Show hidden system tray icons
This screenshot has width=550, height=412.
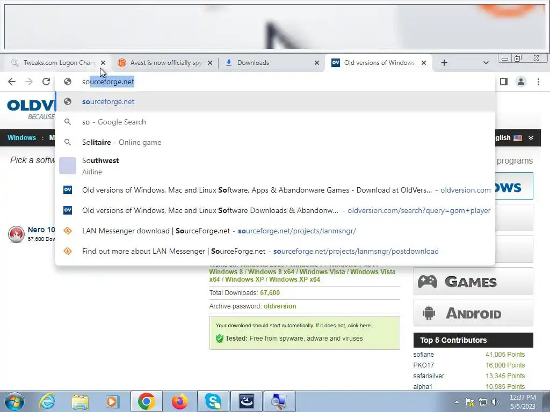457,402
